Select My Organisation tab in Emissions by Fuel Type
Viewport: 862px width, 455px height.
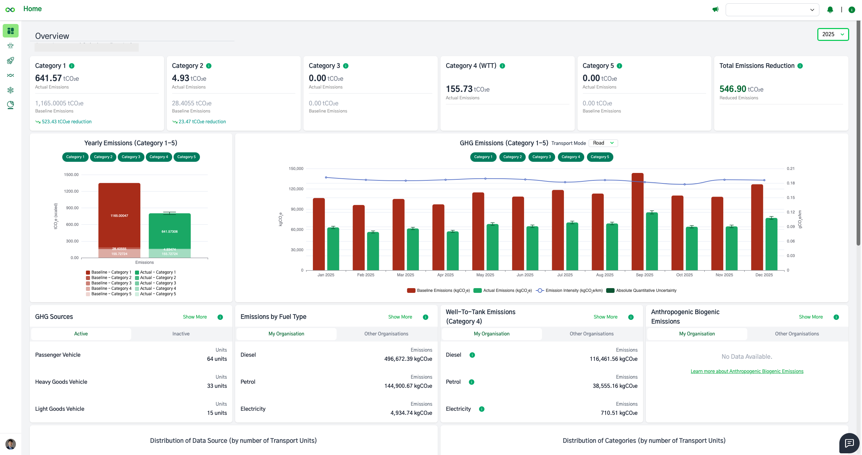(x=286, y=334)
